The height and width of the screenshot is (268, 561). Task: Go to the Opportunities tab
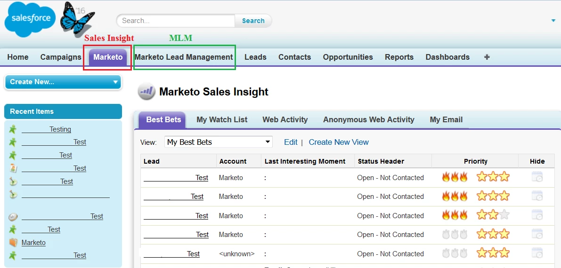(x=348, y=57)
